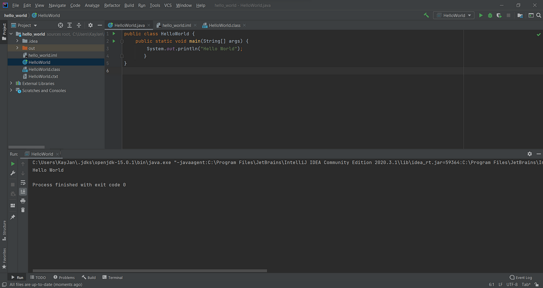Click the grey Stop icon in top toolbar
This screenshot has width=543, height=288.
(x=508, y=15)
